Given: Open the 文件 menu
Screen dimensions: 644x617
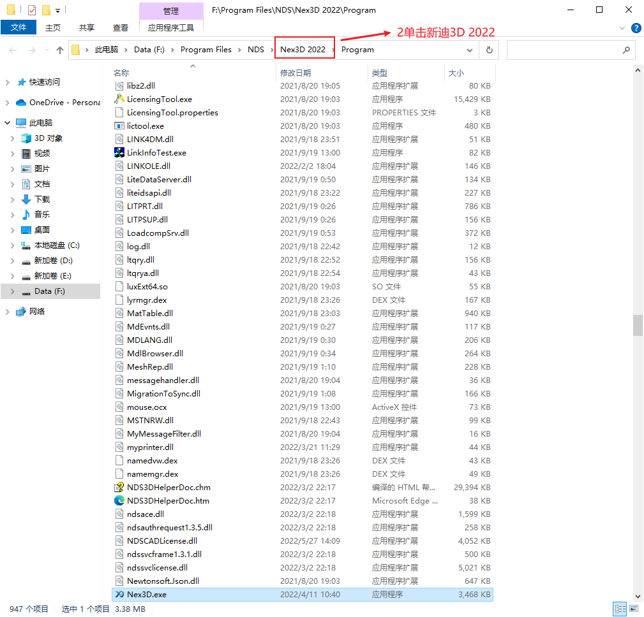Looking at the screenshot, I should click(x=19, y=27).
